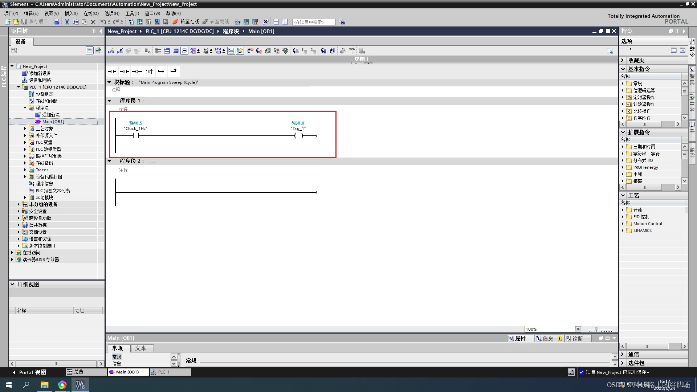Click the 转至在线 go online button
Viewport: 697px width, 392px height.
point(186,22)
